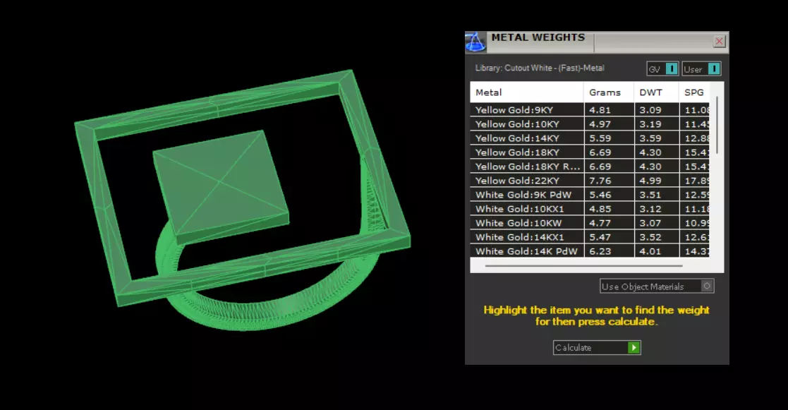The image size is (788, 410).
Task: Click the SPG column header
Action: tap(694, 92)
